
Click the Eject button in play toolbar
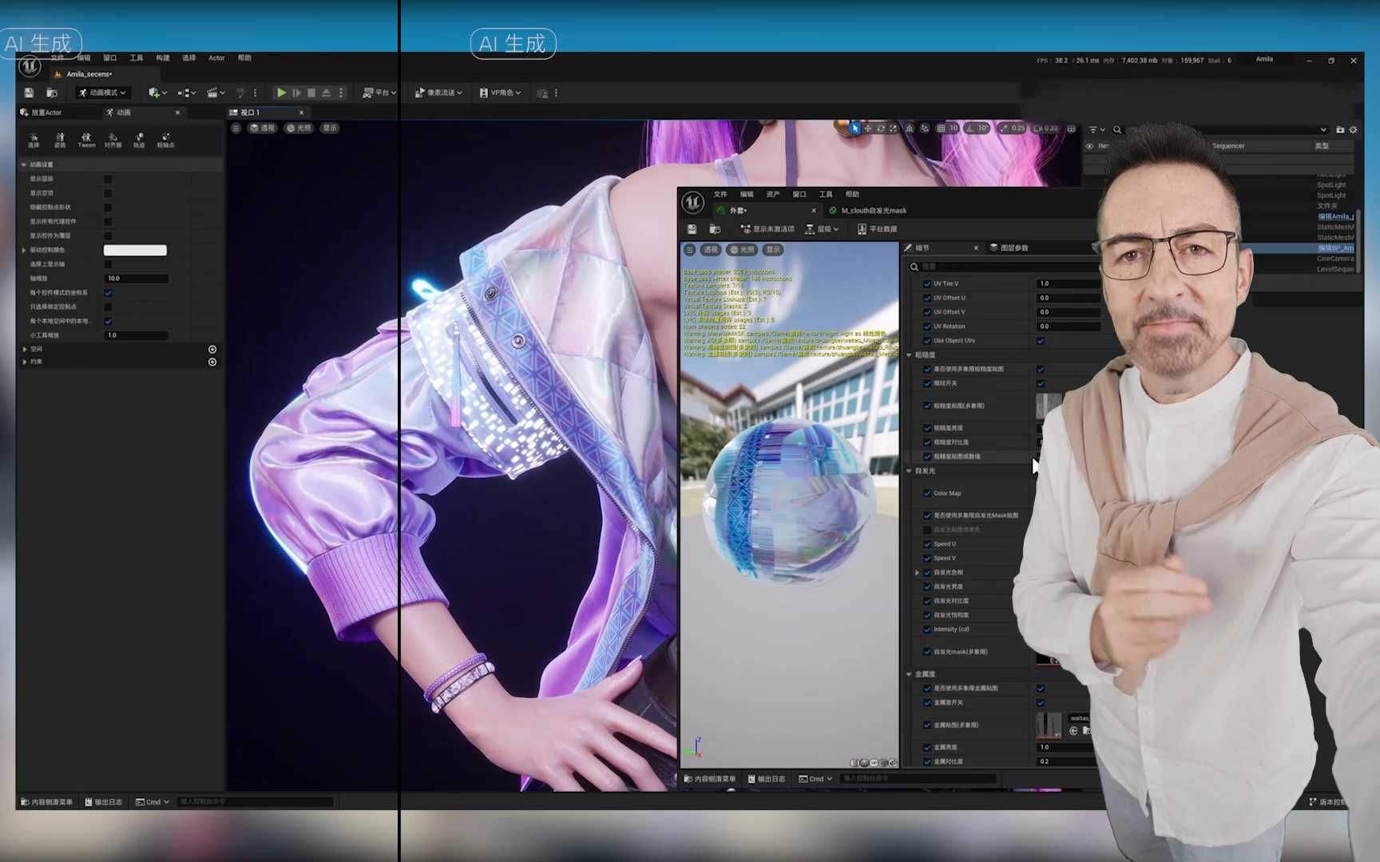[326, 93]
